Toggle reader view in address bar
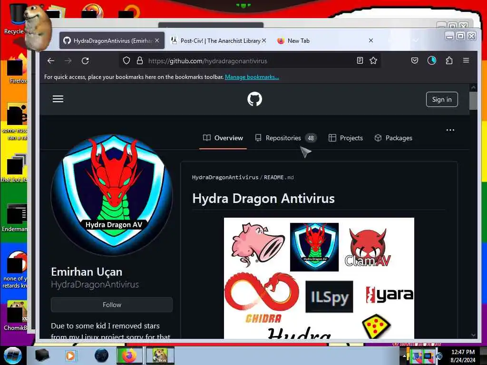The width and height of the screenshot is (487, 365). tap(360, 60)
